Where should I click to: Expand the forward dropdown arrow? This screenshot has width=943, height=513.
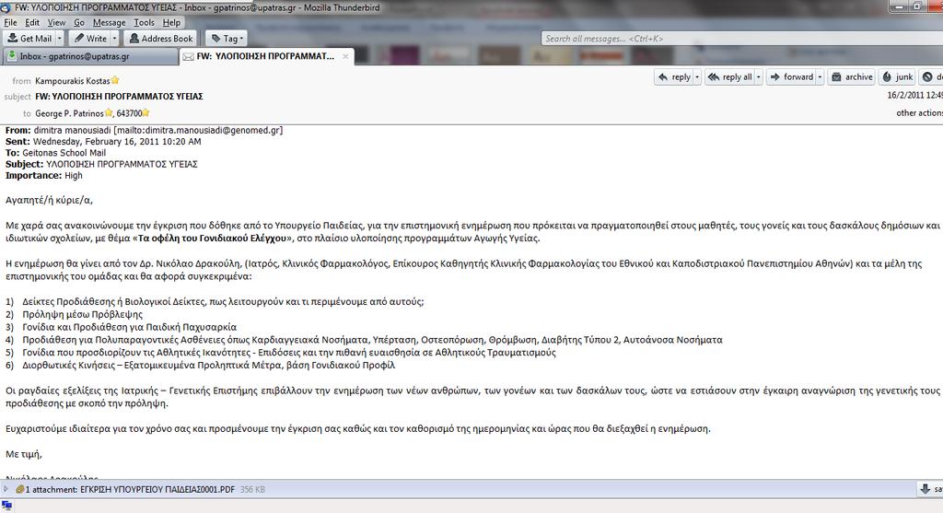[820, 77]
